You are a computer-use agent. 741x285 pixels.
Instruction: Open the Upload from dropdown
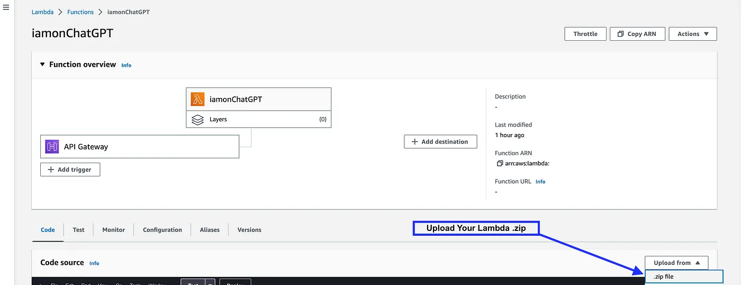676,263
